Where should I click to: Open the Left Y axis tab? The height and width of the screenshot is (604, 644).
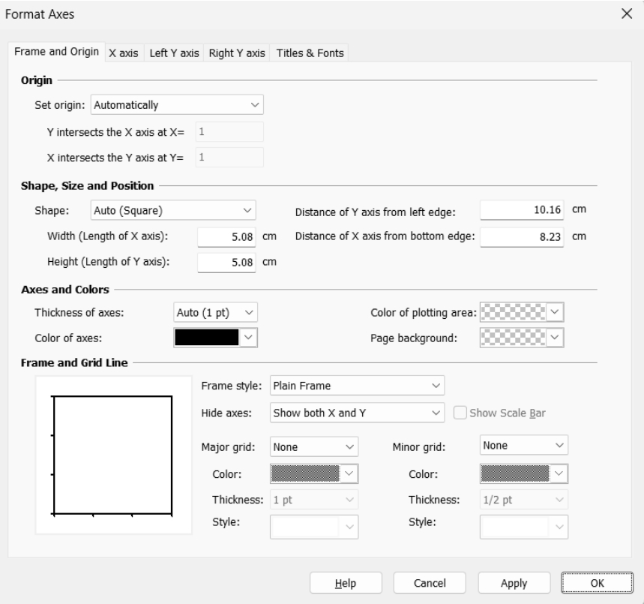click(174, 53)
